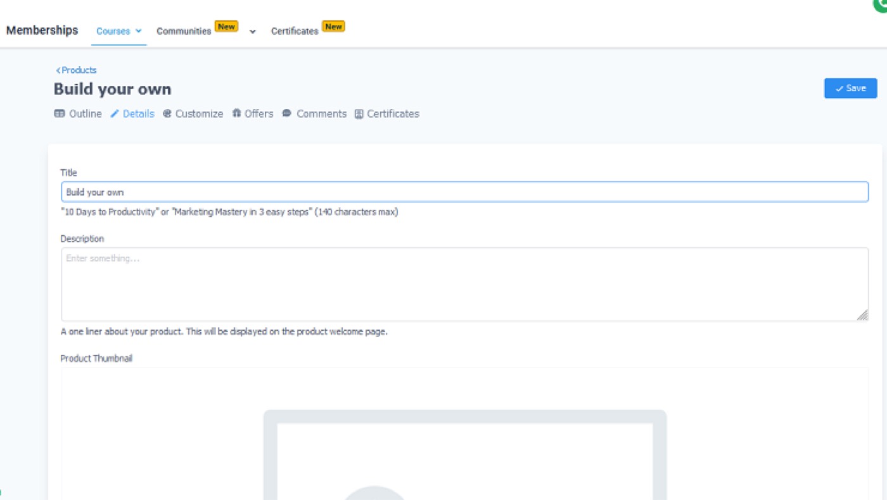The height and width of the screenshot is (500, 887).
Task: View the Comments tab
Action: point(314,114)
